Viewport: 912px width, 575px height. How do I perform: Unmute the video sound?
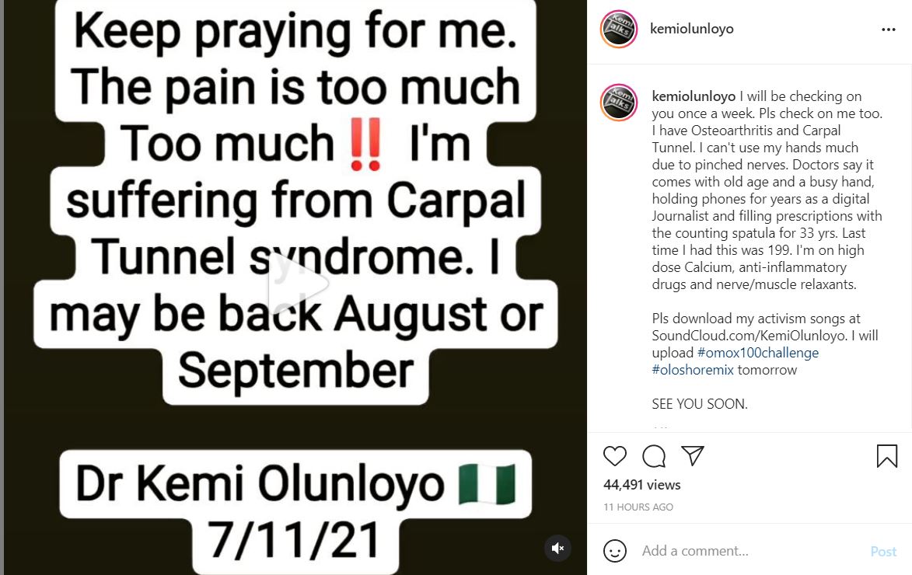click(557, 548)
